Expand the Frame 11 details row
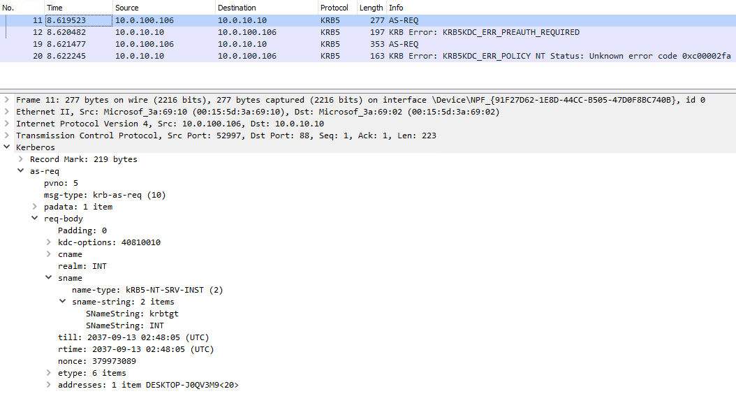This screenshot has height=403, width=736. click(6, 100)
